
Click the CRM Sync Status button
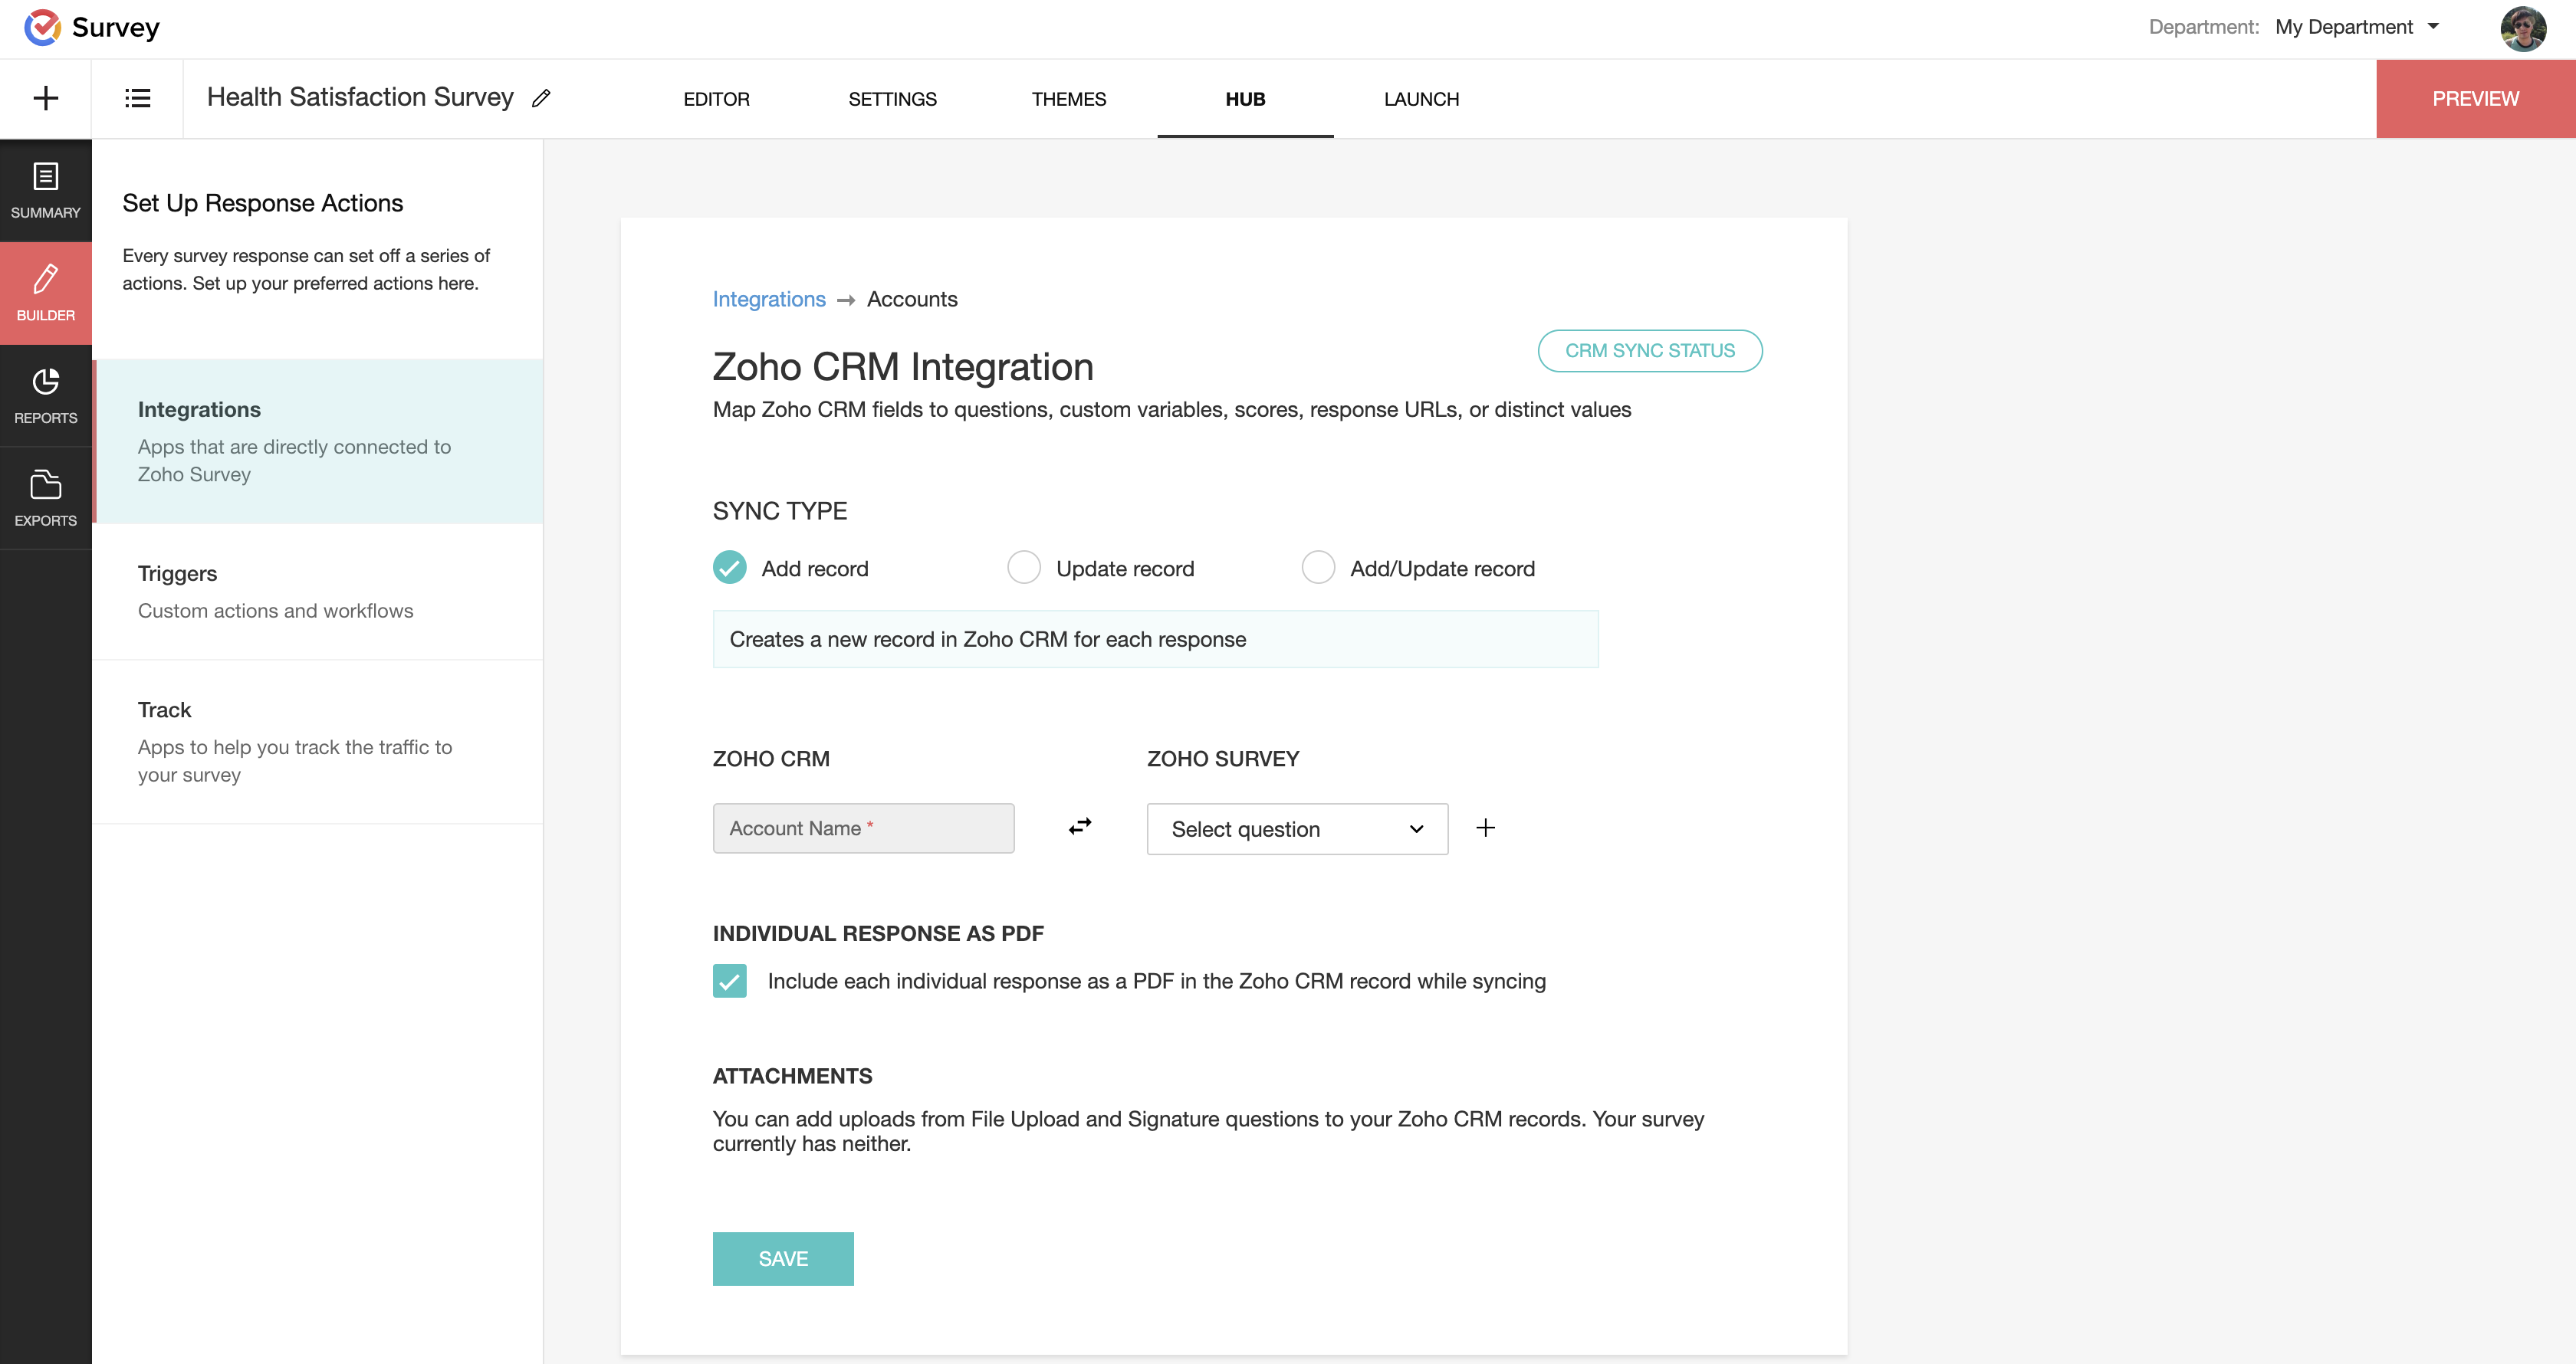[x=1649, y=351]
